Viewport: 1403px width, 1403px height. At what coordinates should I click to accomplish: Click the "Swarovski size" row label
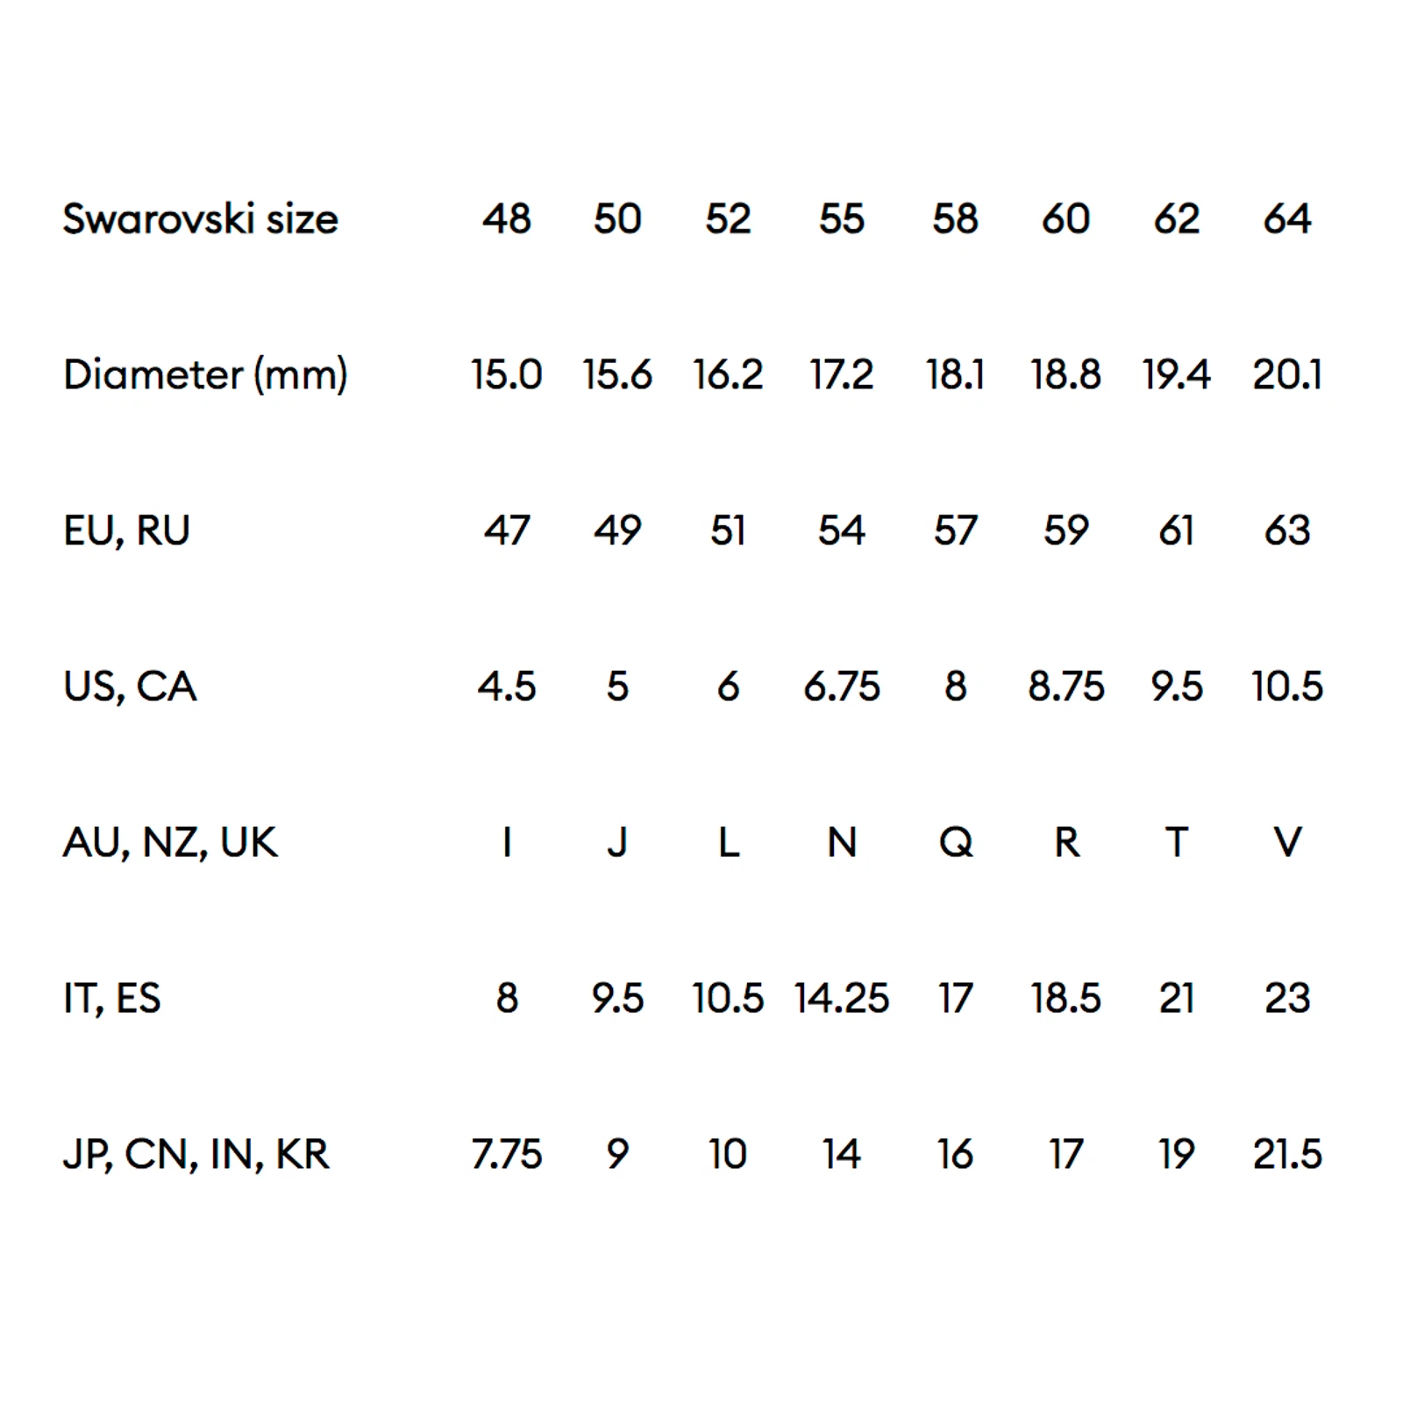(200, 219)
